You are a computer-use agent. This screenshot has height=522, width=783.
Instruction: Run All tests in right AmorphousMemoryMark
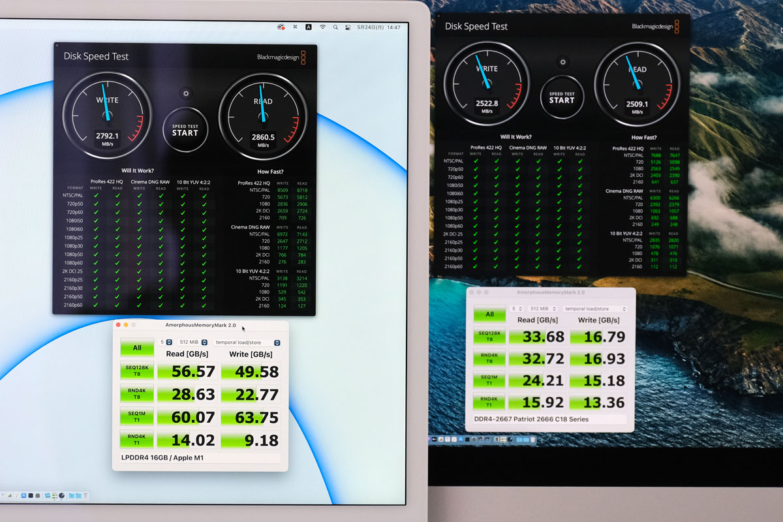(x=490, y=314)
